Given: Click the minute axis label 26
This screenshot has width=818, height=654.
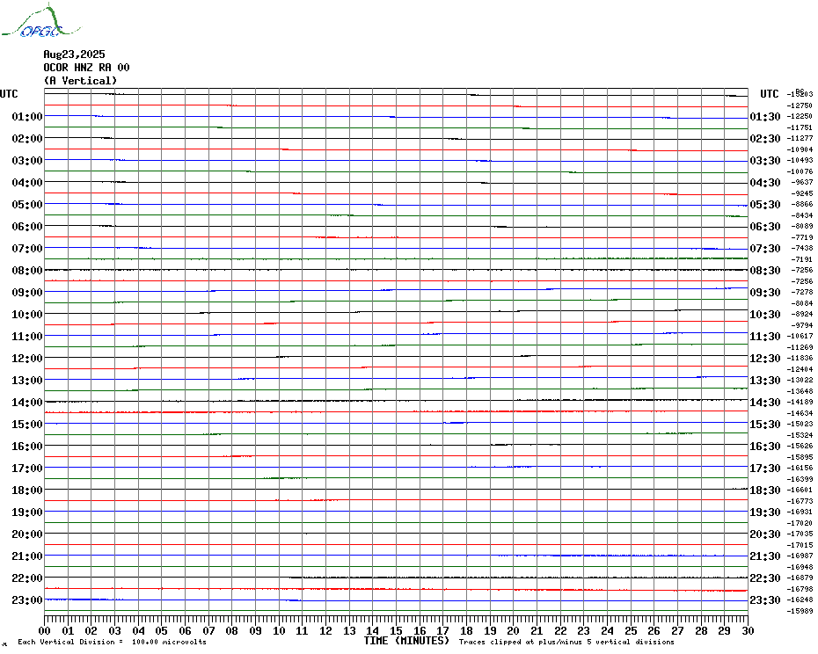Looking at the screenshot, I should [x=654, y=631].
